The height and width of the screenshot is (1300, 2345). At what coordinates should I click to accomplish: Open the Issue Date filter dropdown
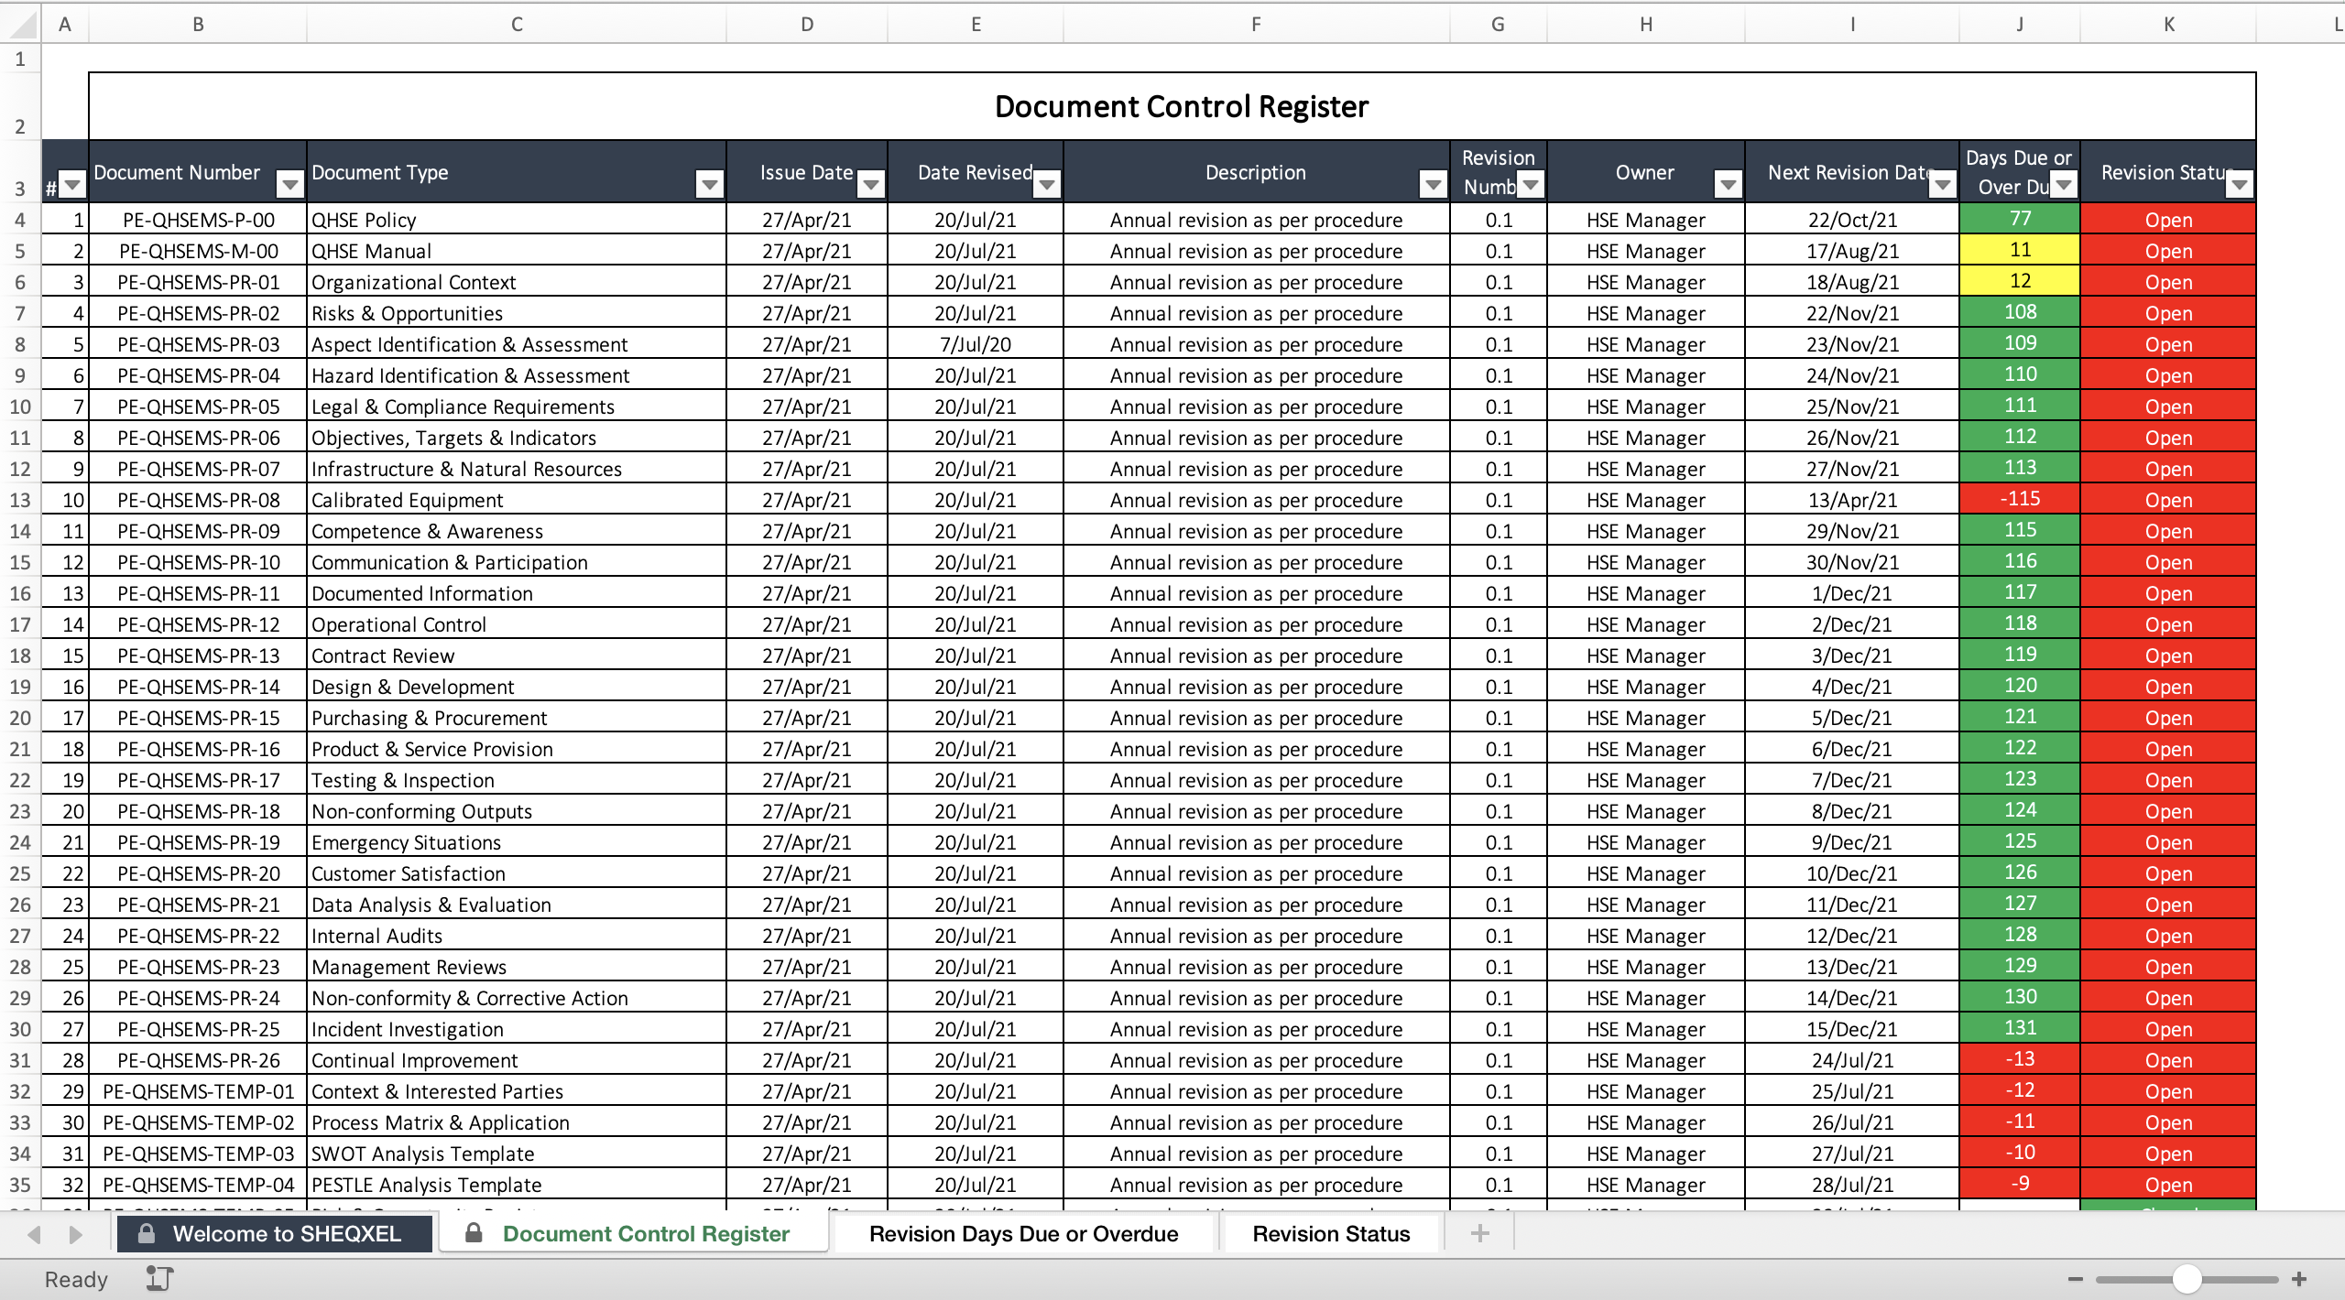[x=871, y=186]
